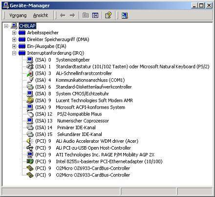Open the Ansicht menu

point(41,16)
